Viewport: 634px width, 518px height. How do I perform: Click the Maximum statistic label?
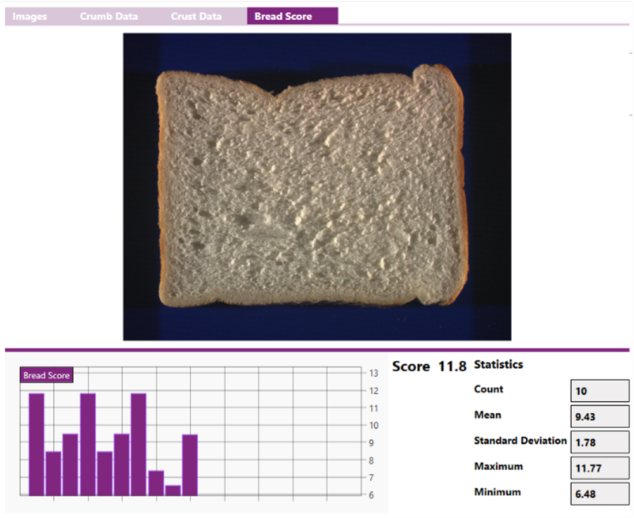(500, 467)
